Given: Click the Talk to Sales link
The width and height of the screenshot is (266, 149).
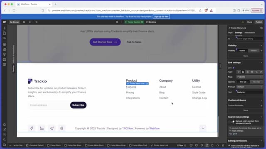Looking at the screenshot, I should pyautogui.click(x=134, y=42).
